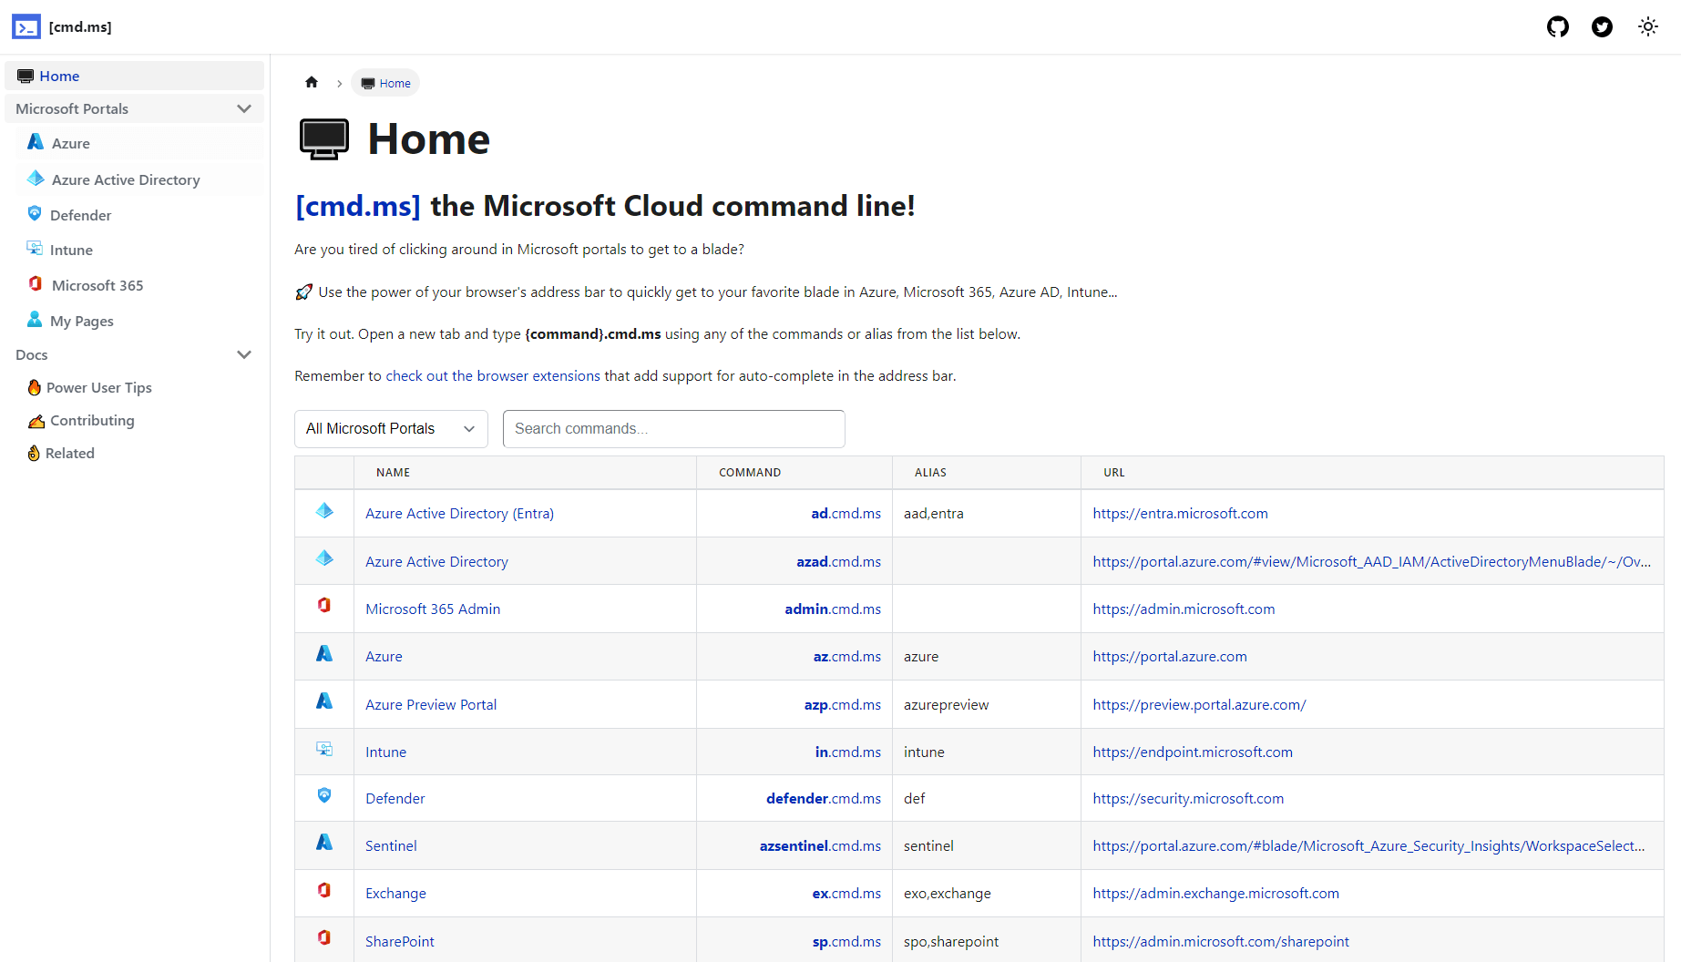Click the Microsoft 365 sidebar icon

[x=36, y=284]
